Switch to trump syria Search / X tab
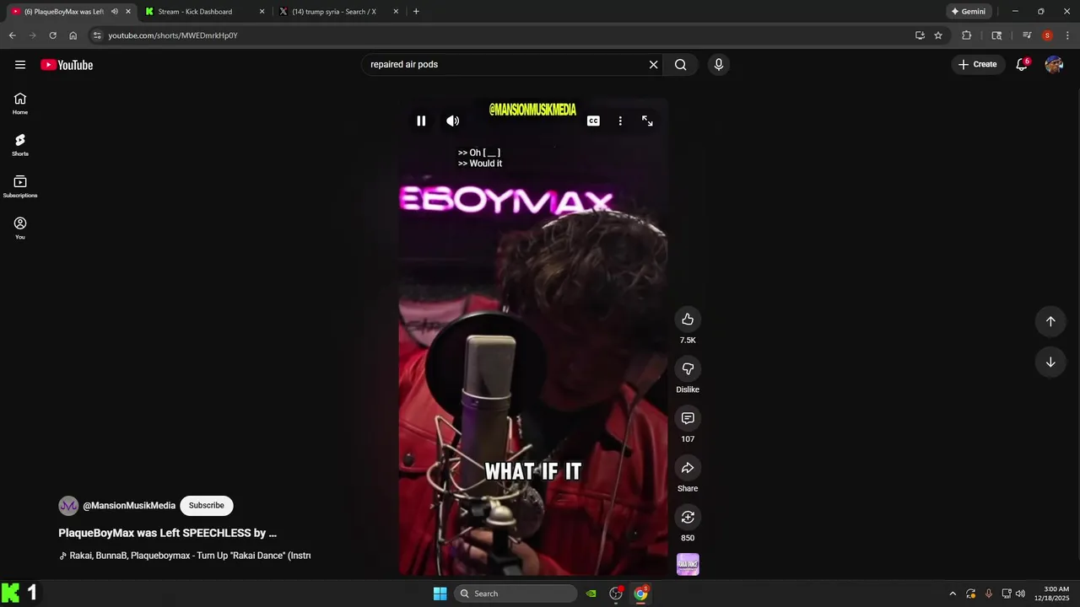The image size is (1080, 607). click(334, 12)
